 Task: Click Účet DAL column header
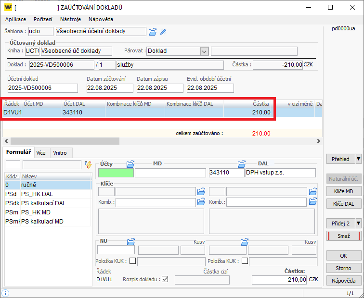[84, 104]
